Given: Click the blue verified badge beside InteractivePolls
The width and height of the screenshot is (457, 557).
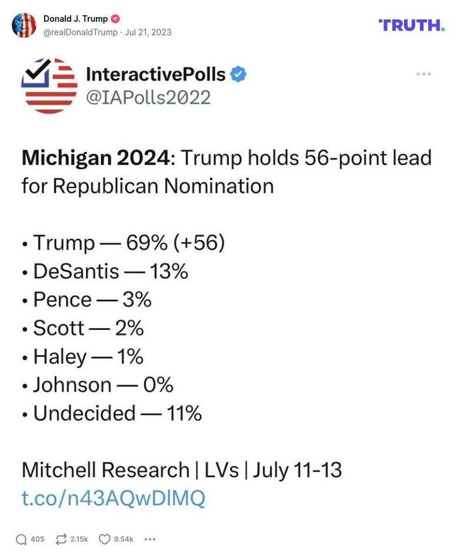Looking at the screenshot, I should point(238,74).
